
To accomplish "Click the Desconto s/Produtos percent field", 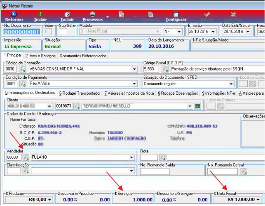I will point(70,200).
